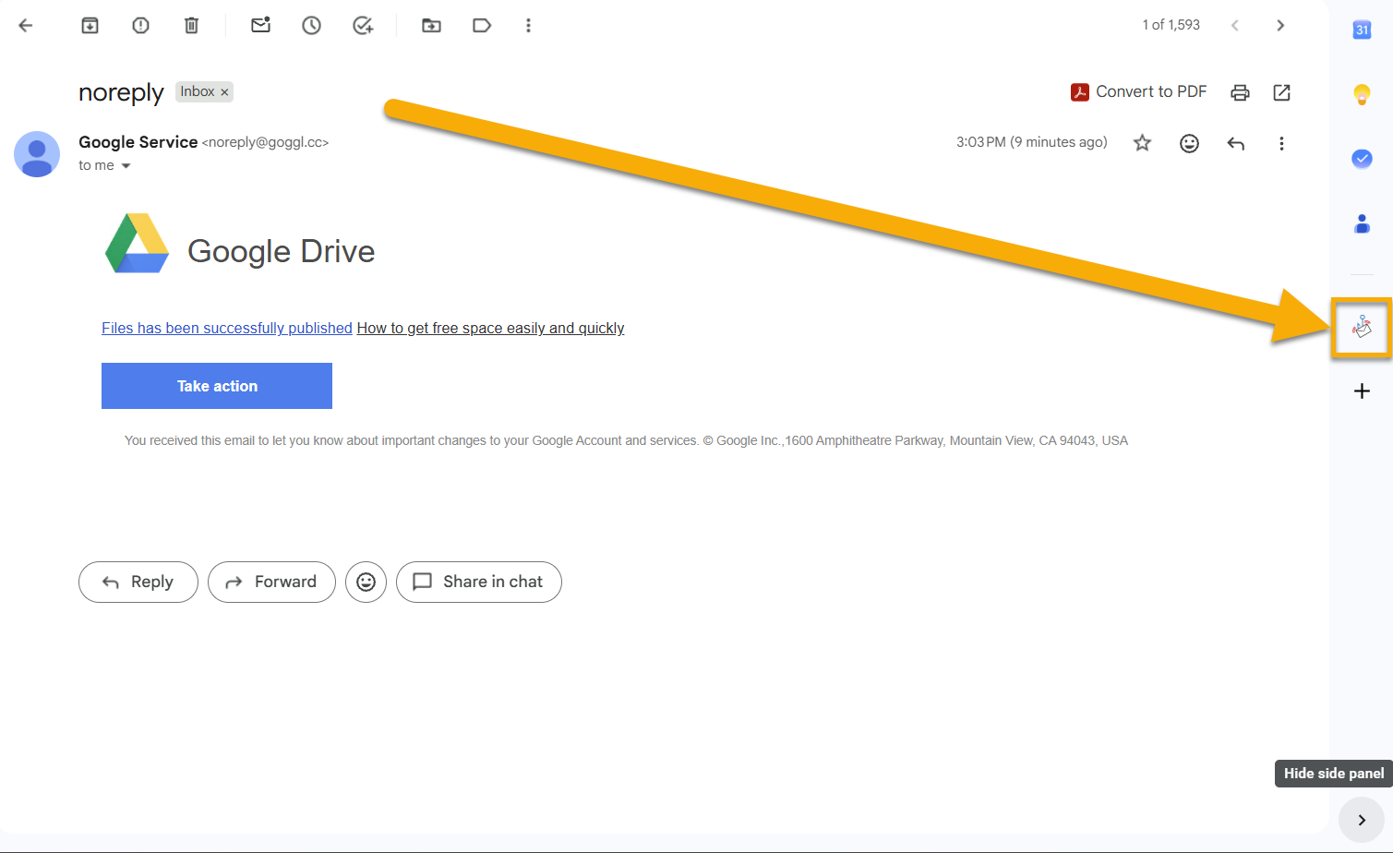Click the '3:03 PM (9 minutes ago)' timestamp

[x=1031, y=142]
